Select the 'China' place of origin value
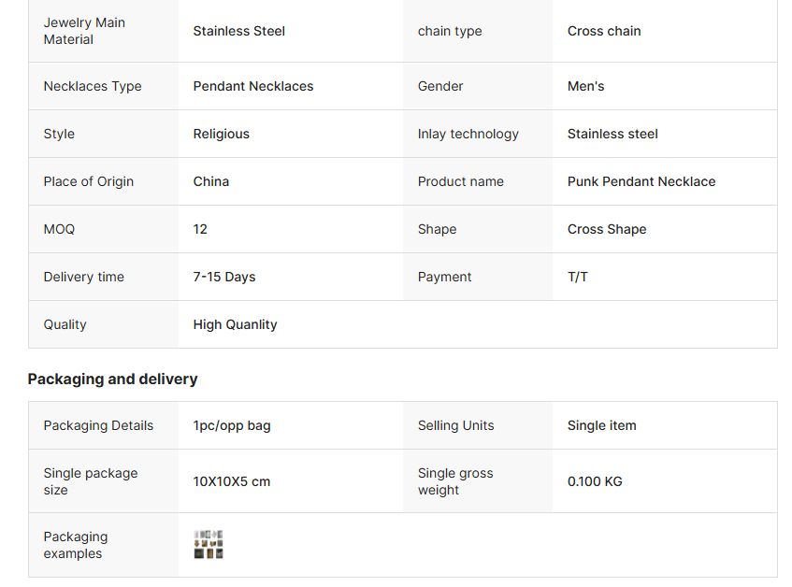The width and height of the screenshot is (792, 587). click(211, 181)
